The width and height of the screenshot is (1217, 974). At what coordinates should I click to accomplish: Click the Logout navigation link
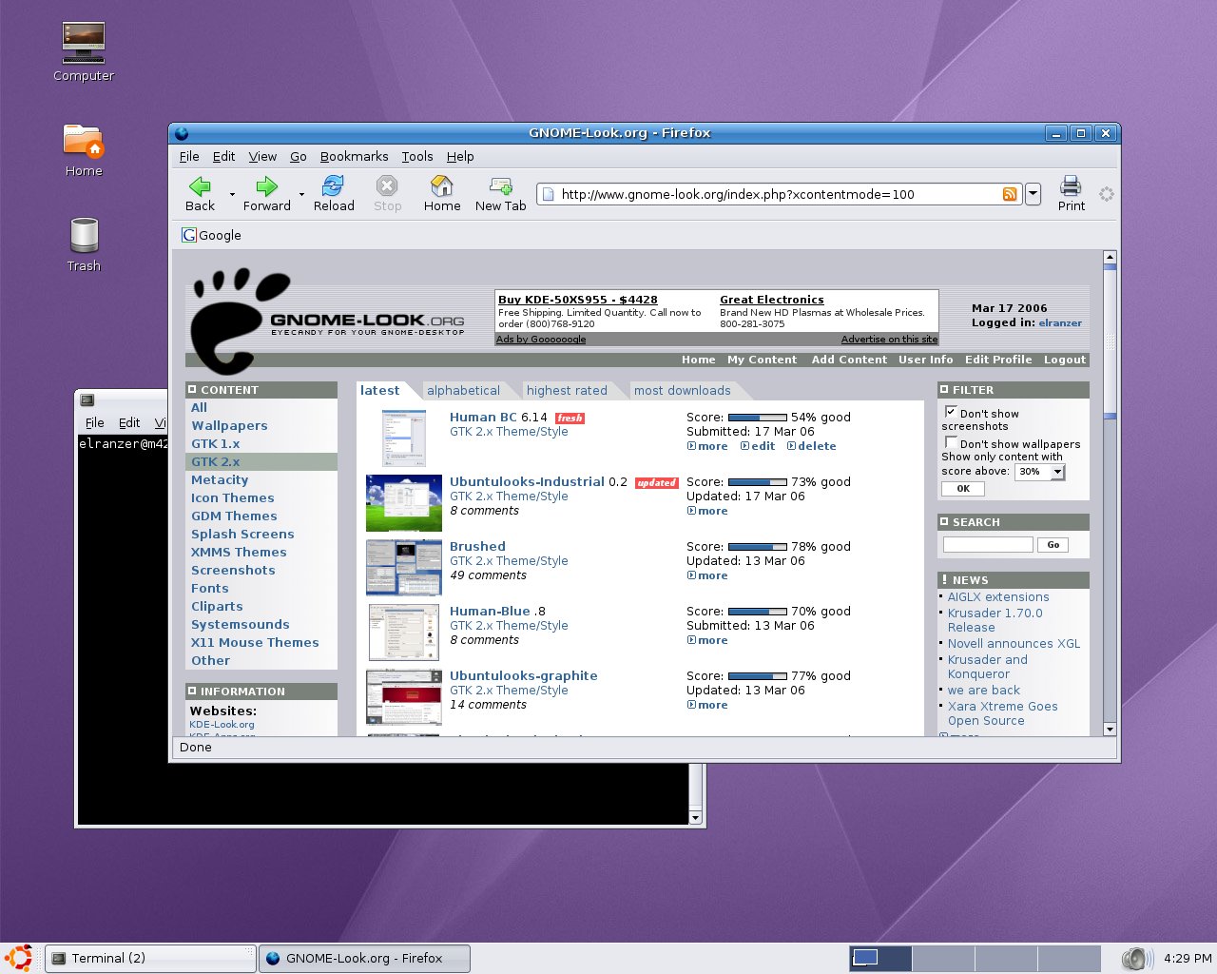pos(1065,360)
